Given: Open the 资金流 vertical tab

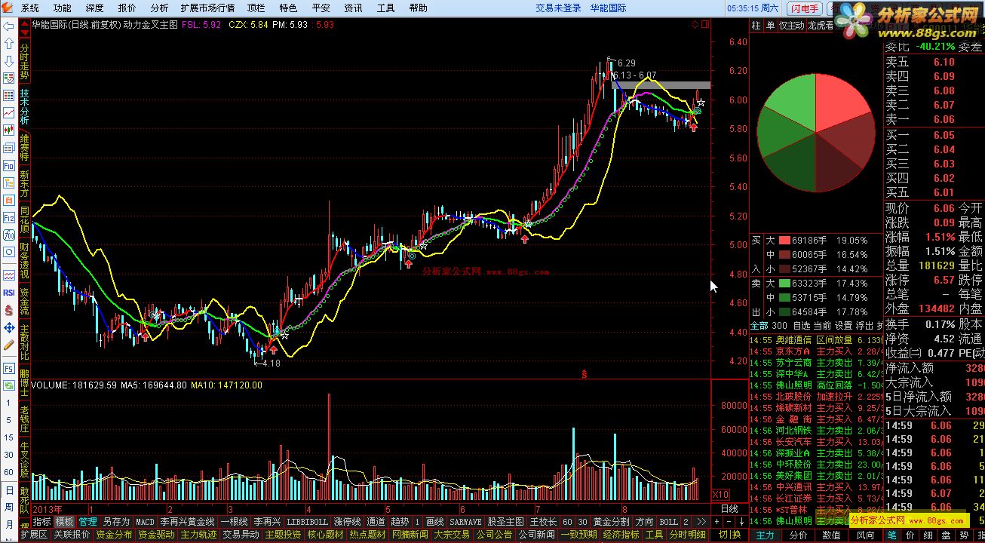Looking at the screenshot, I should coord(24,300).
